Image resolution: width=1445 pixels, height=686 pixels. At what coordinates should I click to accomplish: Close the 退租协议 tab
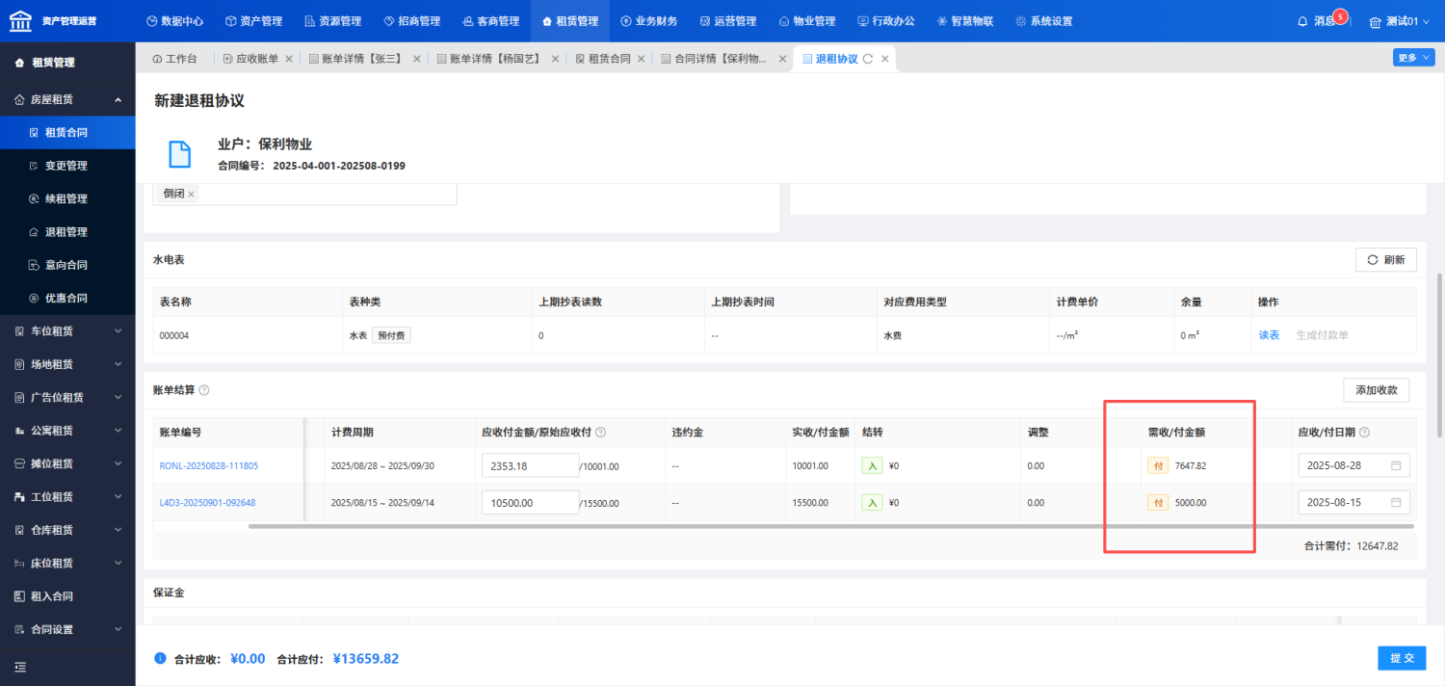pyautogui.click(x=884, y=59)
